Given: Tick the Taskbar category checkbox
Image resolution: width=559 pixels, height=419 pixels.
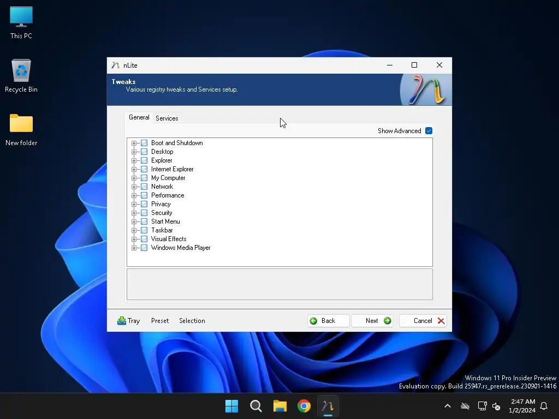Looking at the screenshot, I should click(144, 231).
